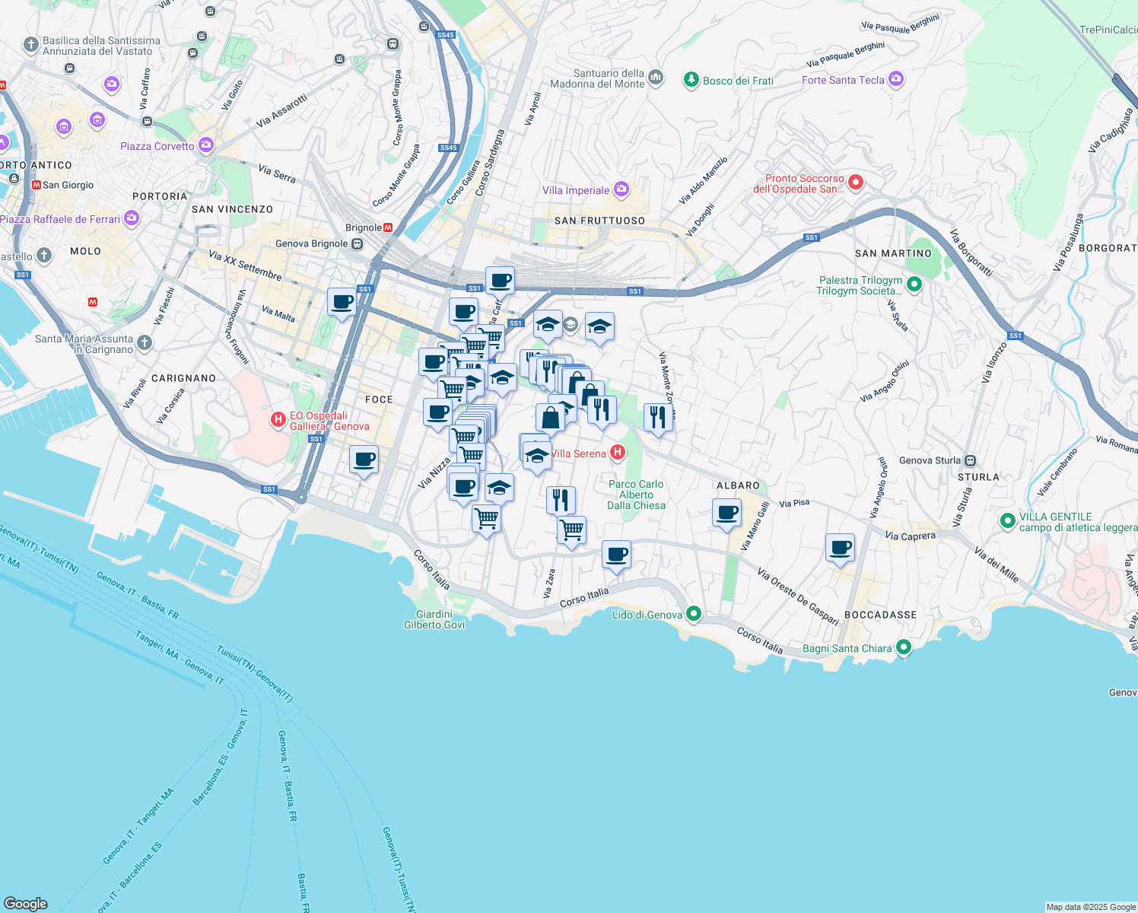1138x913 pixels.
Task: Open the Villa Imperiale attraction icon
Action: pos(621,189)
